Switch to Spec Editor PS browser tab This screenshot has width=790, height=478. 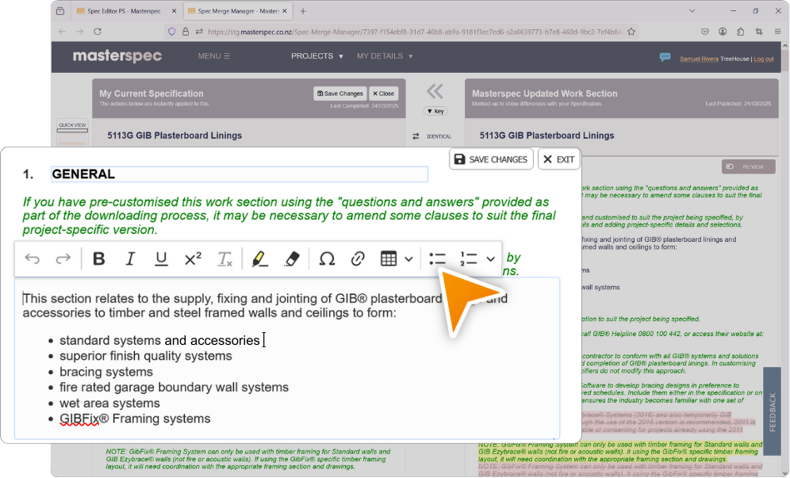tap(124, 10)
